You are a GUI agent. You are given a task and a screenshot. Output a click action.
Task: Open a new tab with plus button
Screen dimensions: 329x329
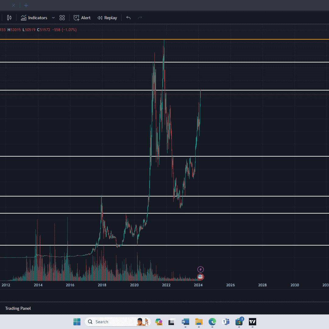(26, 5)
